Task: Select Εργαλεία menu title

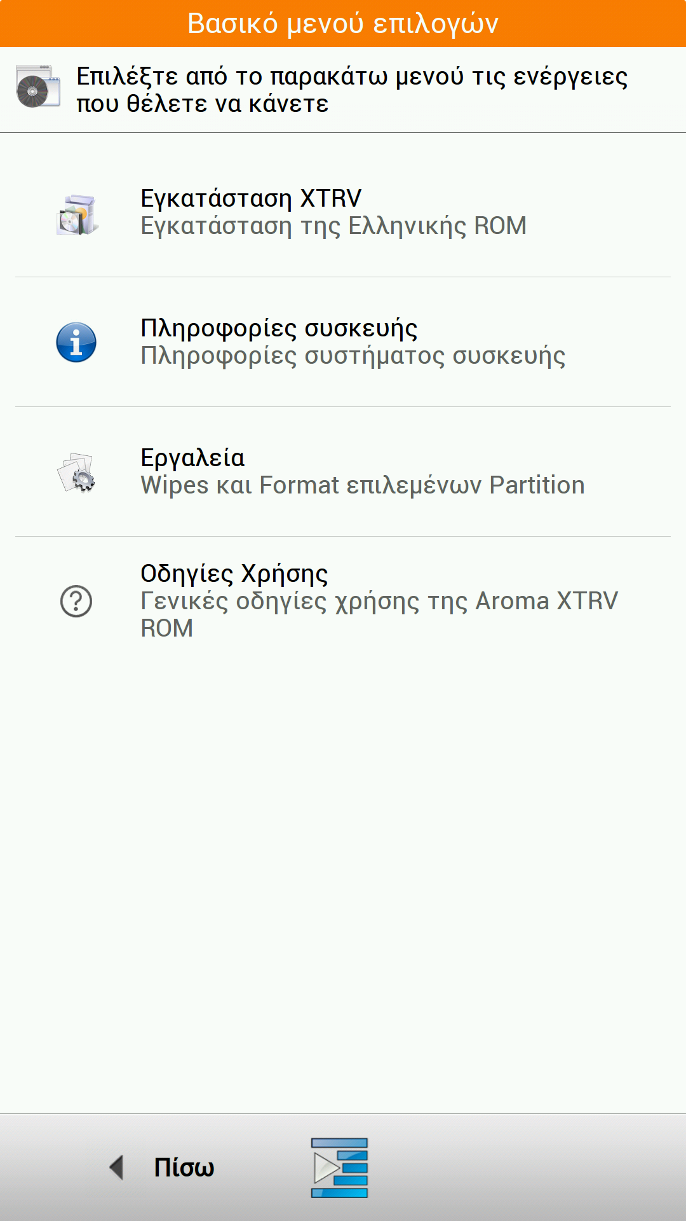Action: click(192, 458)
